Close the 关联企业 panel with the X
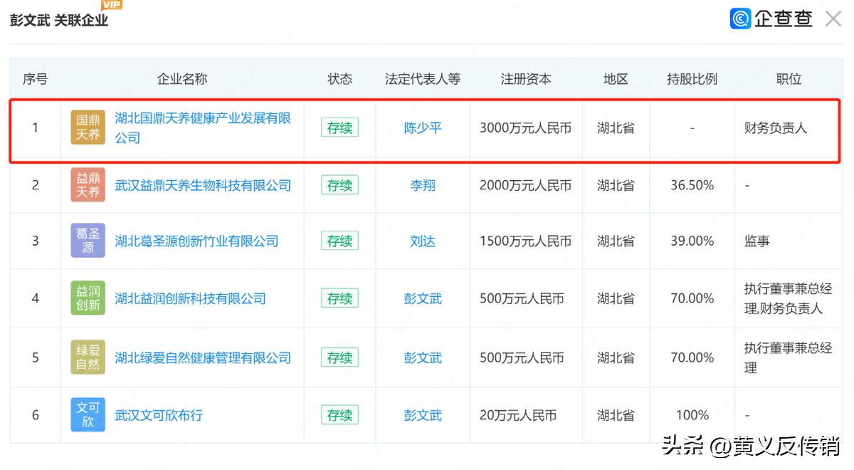This screenshot has width=854, height=470. coord(833,19)
